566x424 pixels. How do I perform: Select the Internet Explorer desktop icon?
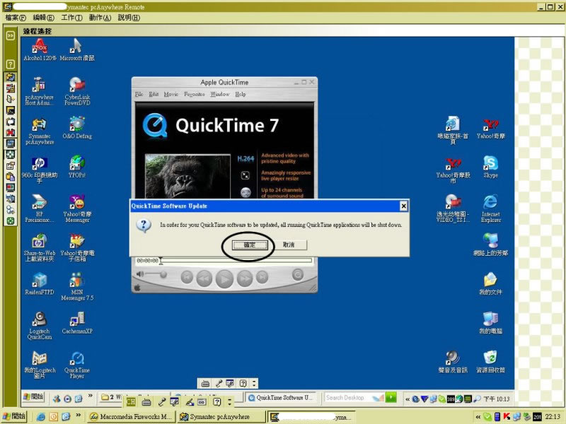[490, 208]
